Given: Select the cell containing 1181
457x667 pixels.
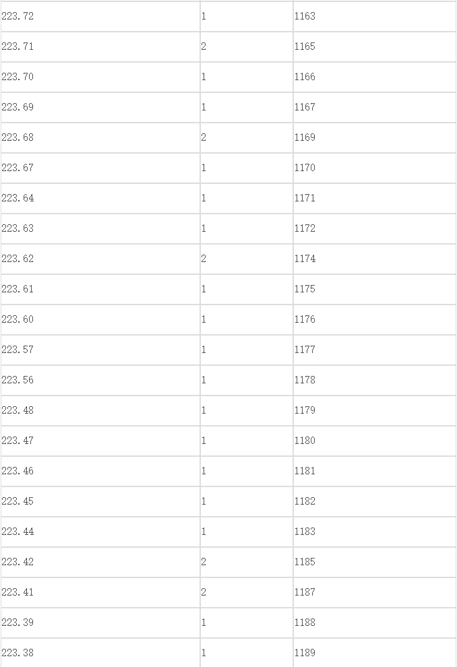Looking at the screenshot, I should click(x=375, y=472).
